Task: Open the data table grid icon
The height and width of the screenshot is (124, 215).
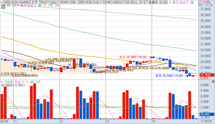Action: pyautogui.click(x=3, y=7)
